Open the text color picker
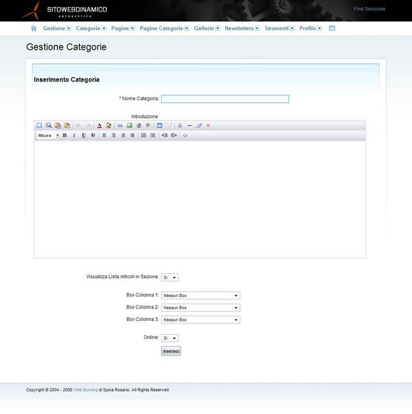 99,126
